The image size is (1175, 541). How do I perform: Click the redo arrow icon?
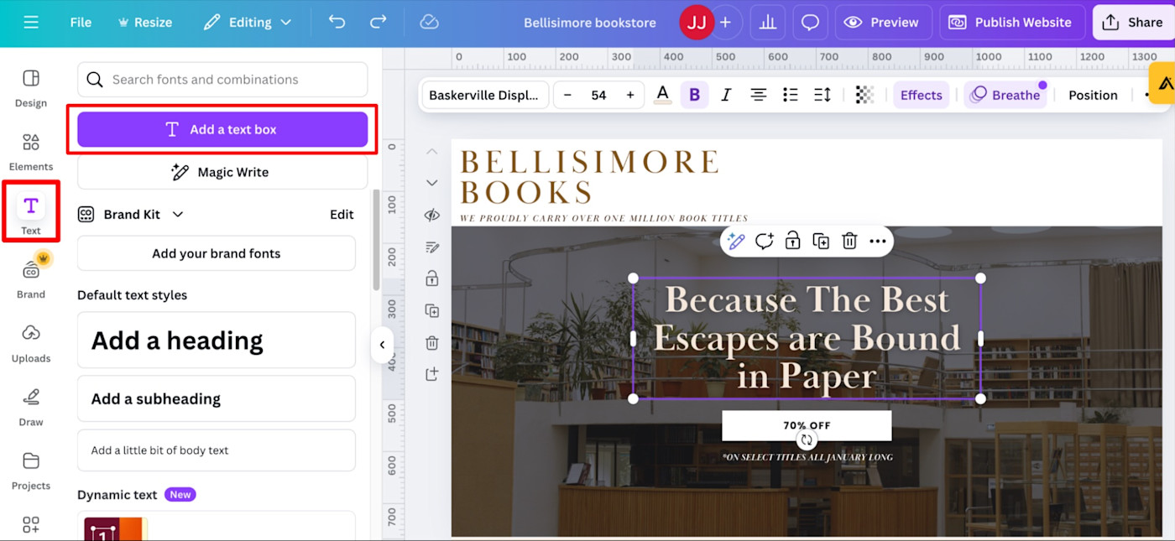[379, 23]
